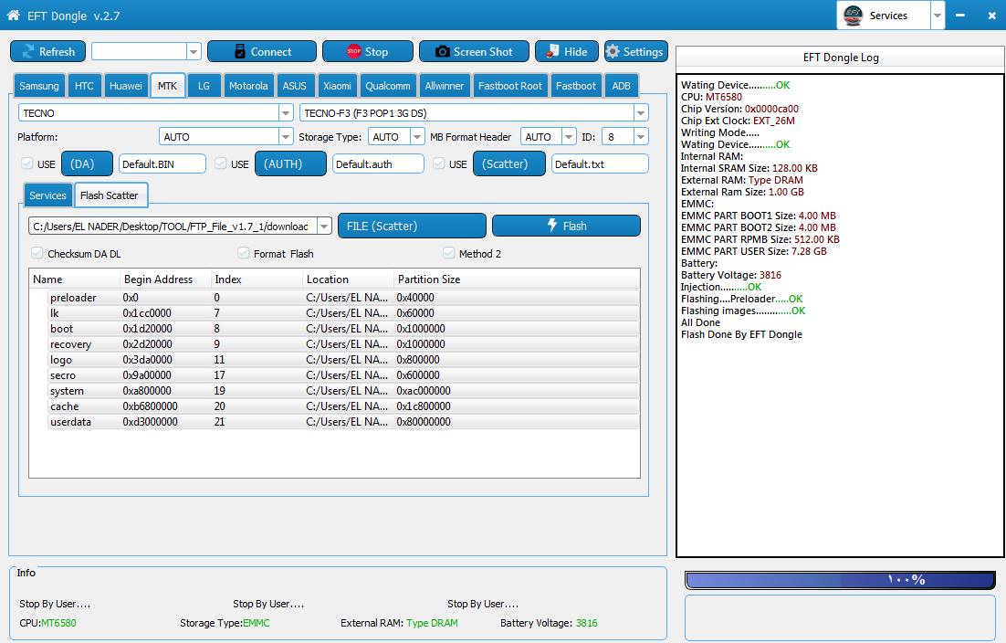Select the Flash Scatter sub-tab
1006x643 pixels.
[x=110, y=195]
